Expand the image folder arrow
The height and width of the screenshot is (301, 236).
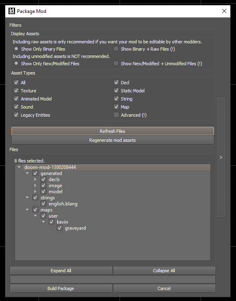click(35, 186)
